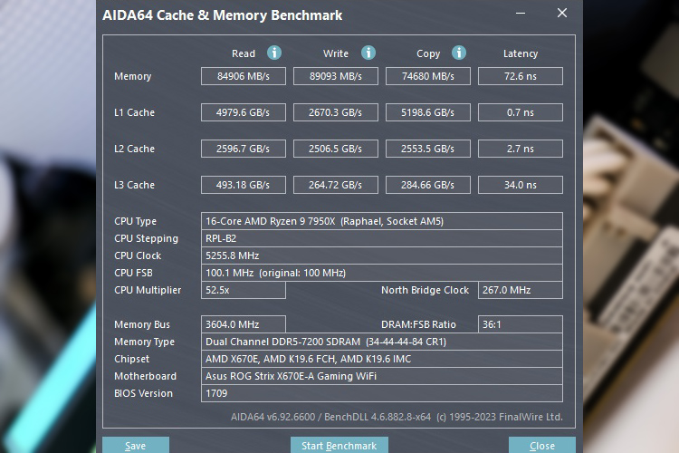Click the window title AIDA64 Cache & Memory Benchmark
Image resolution: width=679 pixels, height=453 pixels.
tap(222, 15)
